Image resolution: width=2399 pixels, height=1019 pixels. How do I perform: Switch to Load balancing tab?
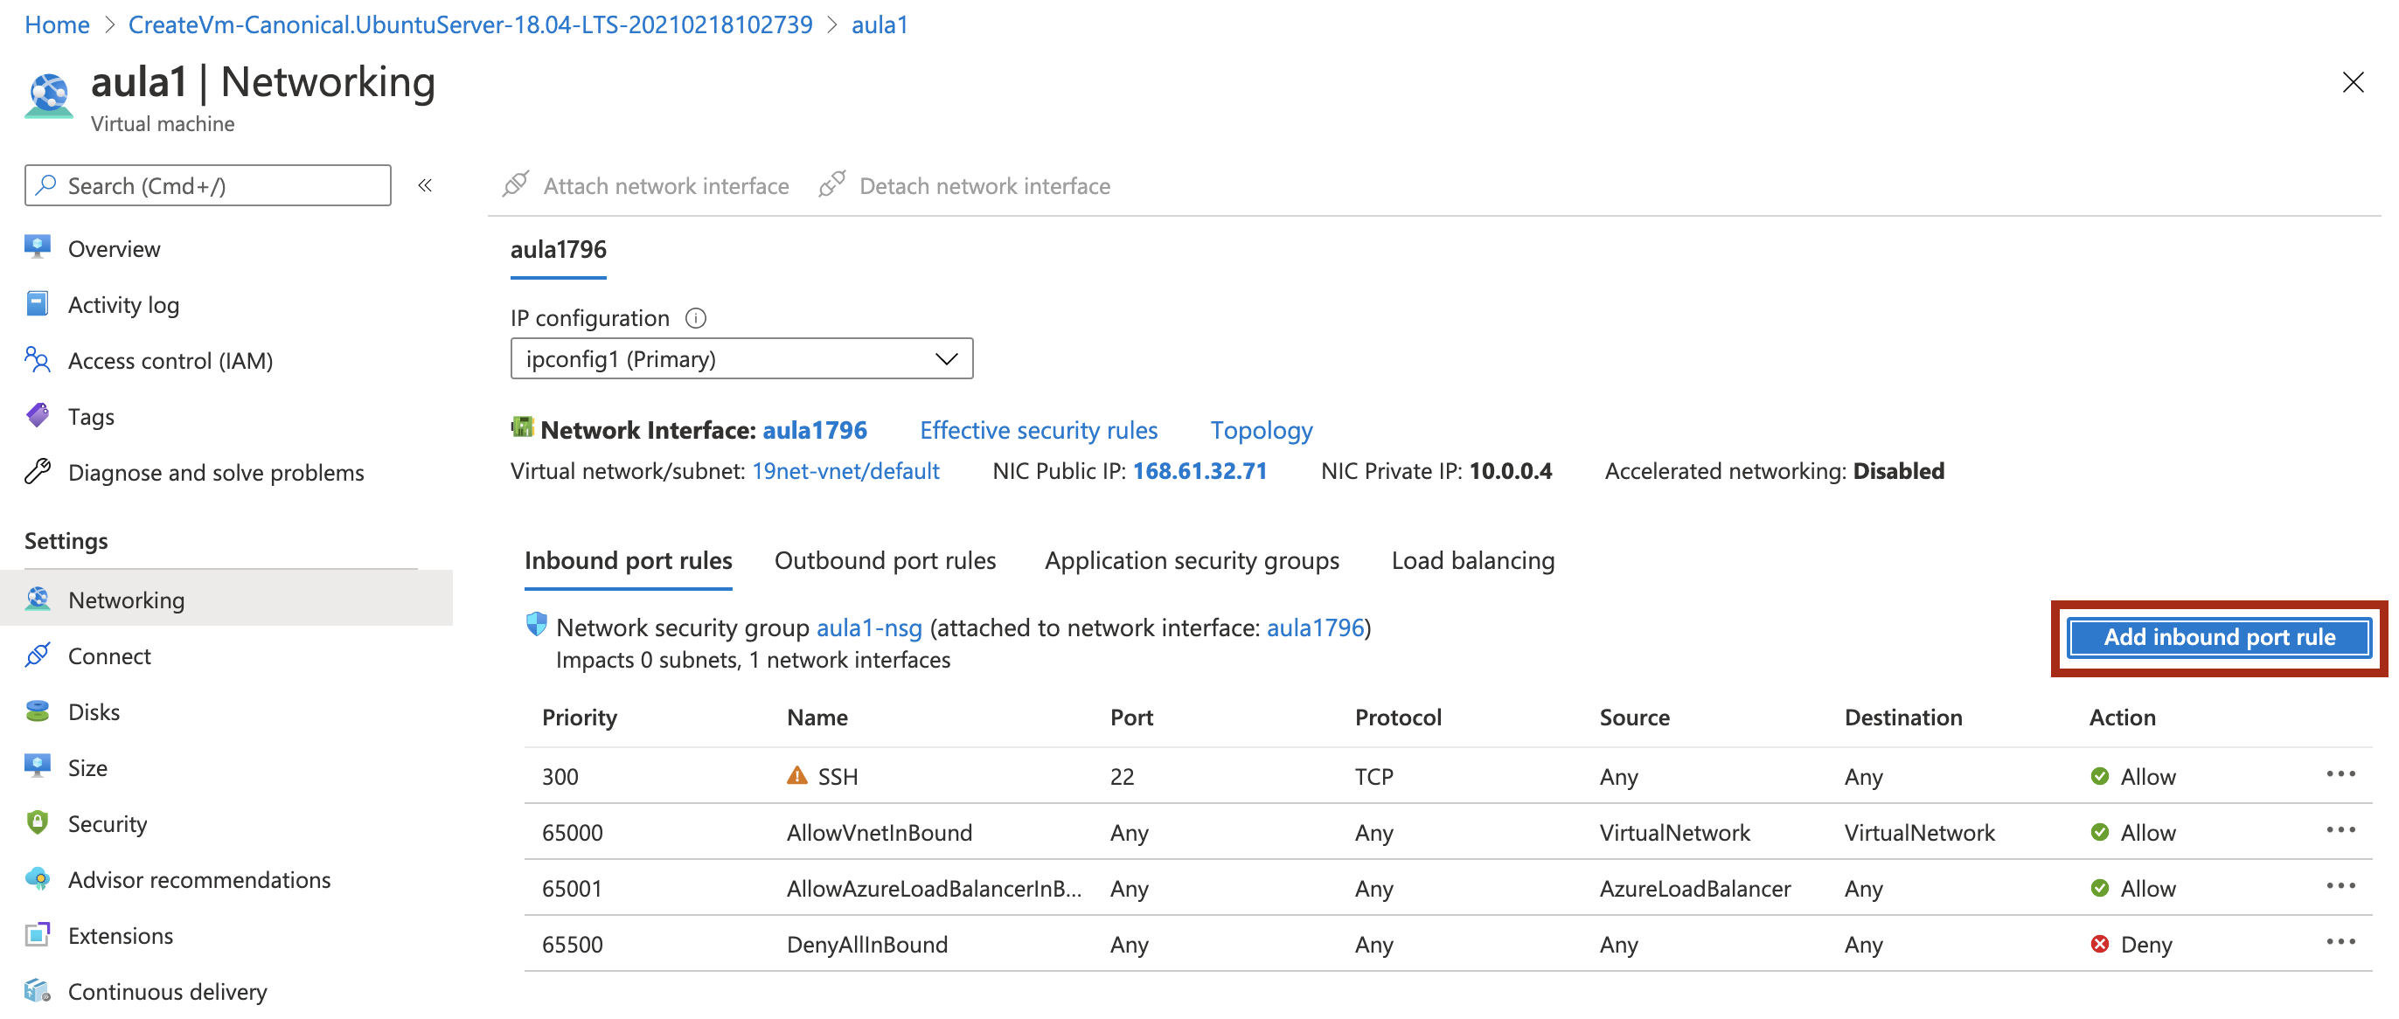[x=1472, y=560]
